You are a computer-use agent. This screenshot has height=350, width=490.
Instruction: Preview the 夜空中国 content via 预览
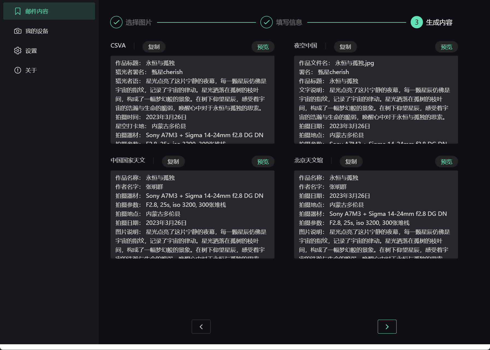(x=446, y=46)
